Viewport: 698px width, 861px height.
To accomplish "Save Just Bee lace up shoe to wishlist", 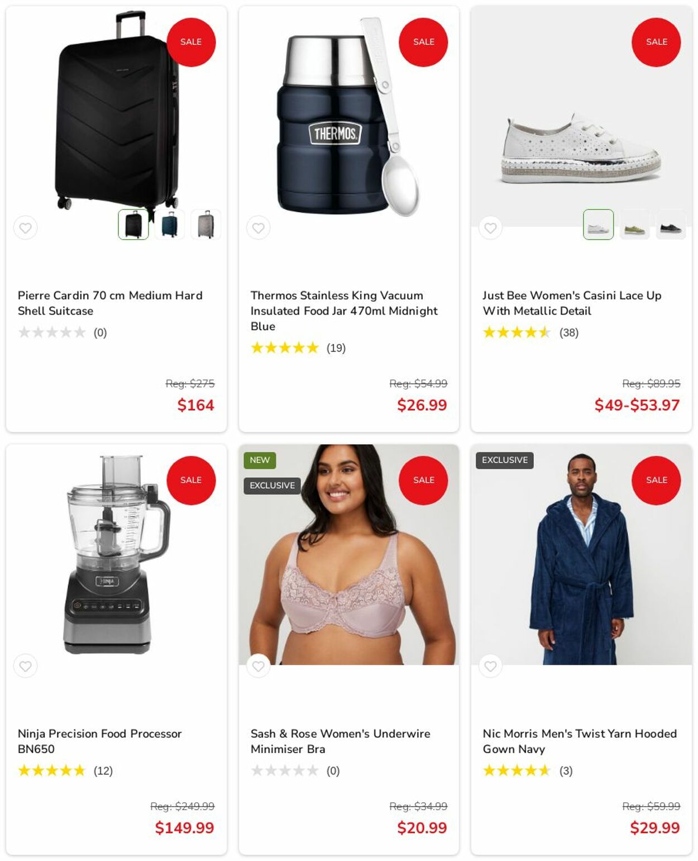I will click(x=490, y=227).
